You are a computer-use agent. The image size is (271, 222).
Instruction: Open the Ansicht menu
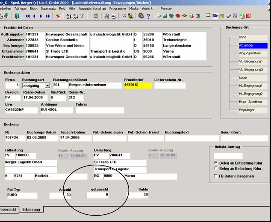[147, 9]
